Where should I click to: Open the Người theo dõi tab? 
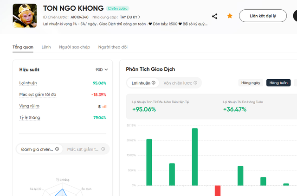pyautogui.click(x=113, y=47)
